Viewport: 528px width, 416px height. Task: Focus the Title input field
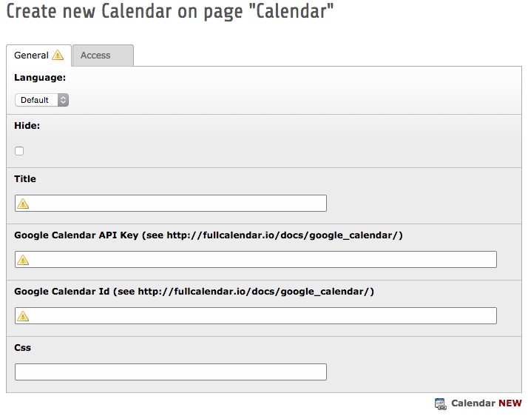coord(171,204)
